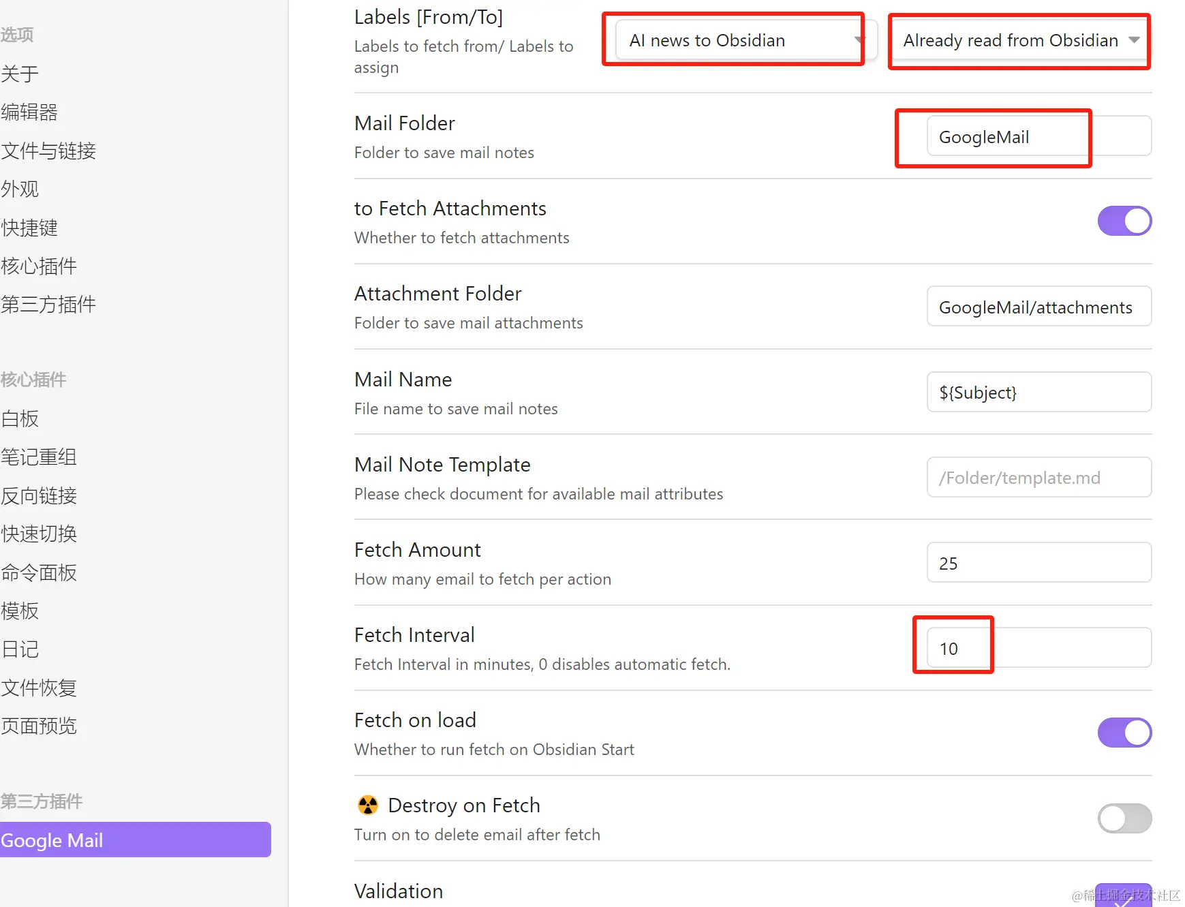Select 日记 core plugin settings
1185x907 pixels.
(x=20, y=649)
